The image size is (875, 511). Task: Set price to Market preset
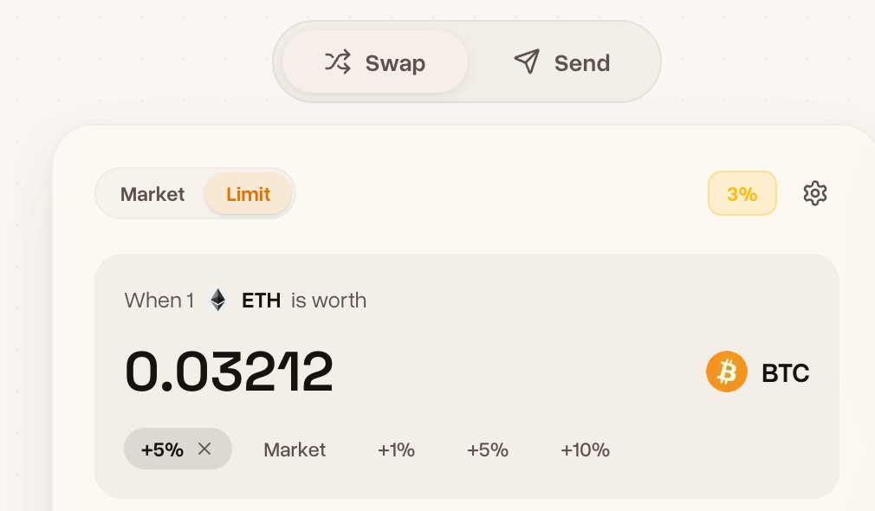click(x=295, y=450)
